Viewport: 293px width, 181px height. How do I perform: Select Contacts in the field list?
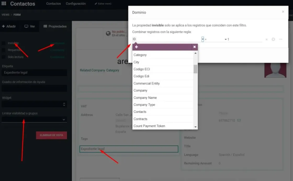coord(163,112)
